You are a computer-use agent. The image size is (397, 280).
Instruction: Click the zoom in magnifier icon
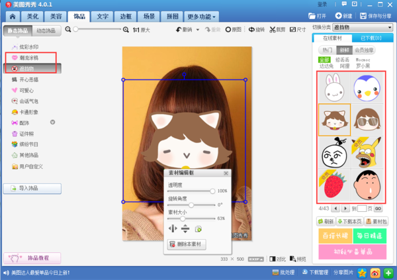tap(126, 30)
